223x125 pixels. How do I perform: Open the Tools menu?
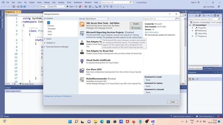point(69,2)
